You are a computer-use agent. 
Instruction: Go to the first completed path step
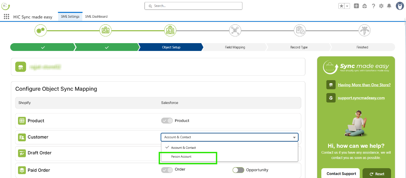(43, 47)
